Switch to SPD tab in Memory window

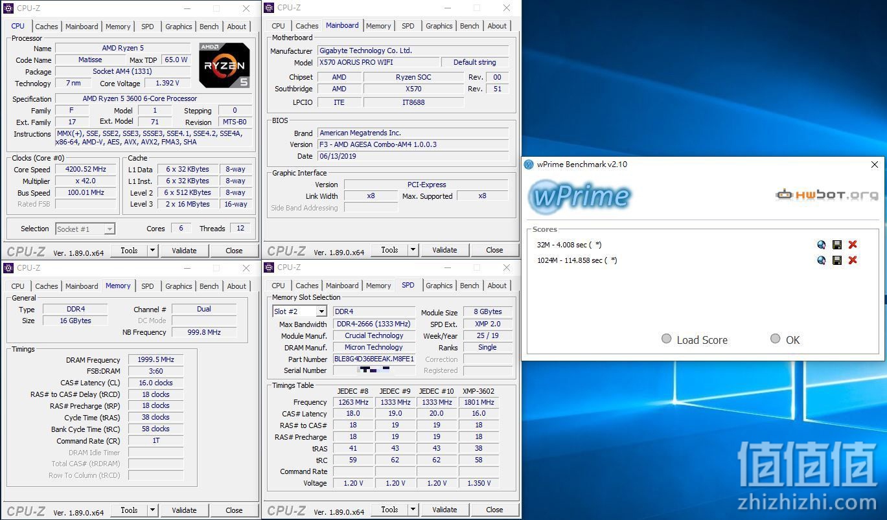click(x=148, y=286)
